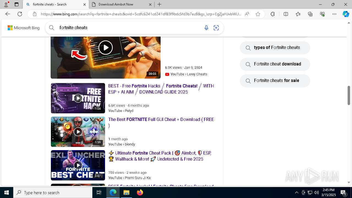Open the FORTNITE BEST CHEAT thumbnail
The width and height of the screenshot is (352, 198).
78,165
